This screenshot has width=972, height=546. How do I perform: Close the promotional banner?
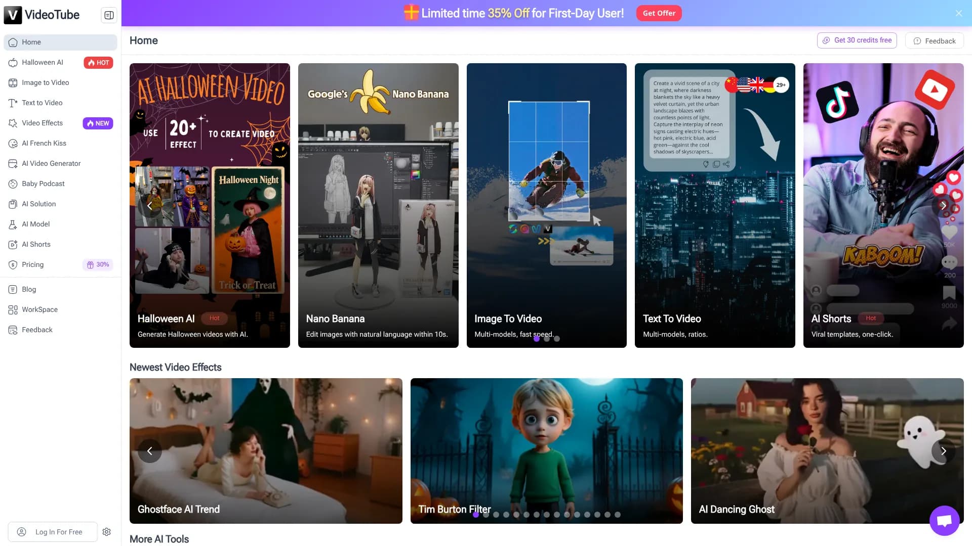tap(958, 13)
